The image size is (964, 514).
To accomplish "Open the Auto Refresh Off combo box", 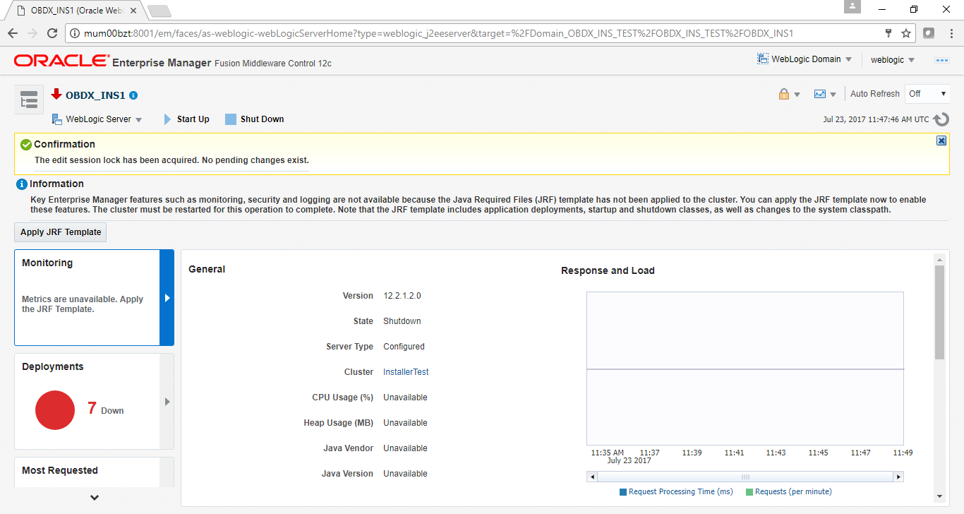I will [x=927, y=94].
